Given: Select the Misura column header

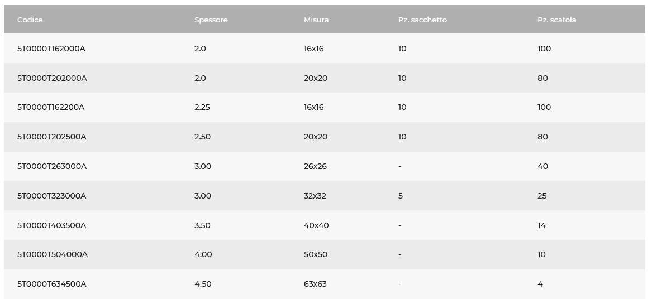Looking at the screenshot, I should pyautogui.click(x=316, y=20).
